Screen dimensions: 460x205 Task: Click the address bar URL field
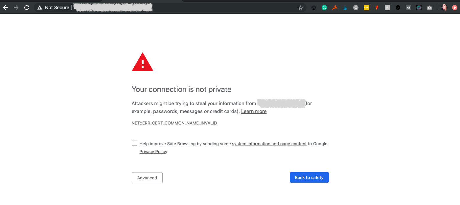pyautogui.click(x=184, y=8)
